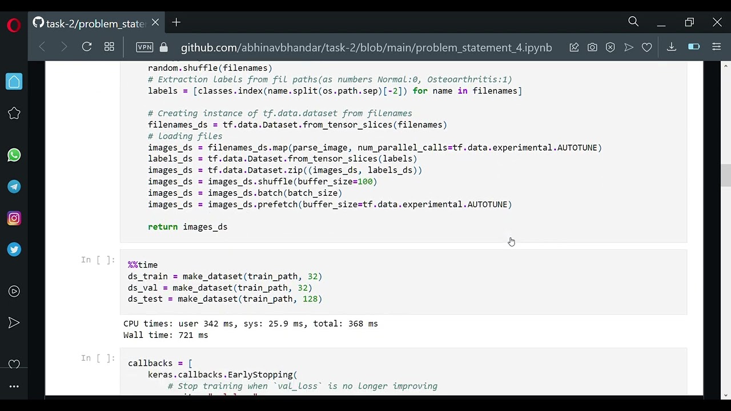The width and height of the screenshot is (731, 411).
Task: Open a new tab with plus
Action: coord(176,23)
